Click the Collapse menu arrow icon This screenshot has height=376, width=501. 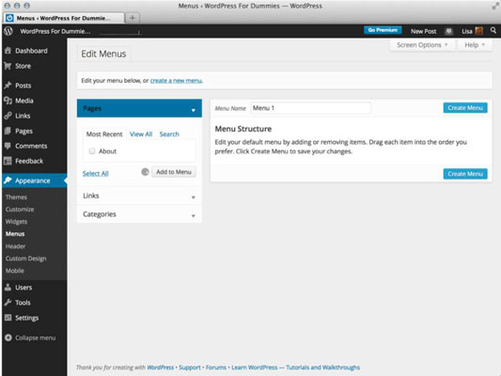(8, 337)
